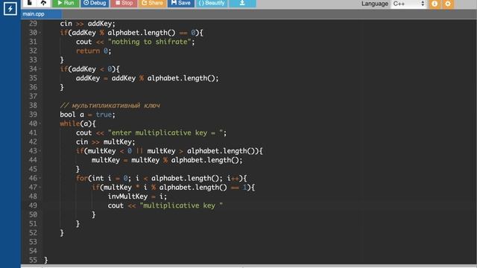The image size is (477, 268).
Task: Click on "nothing to shifrate" string
Action: [x=149, y=42]
